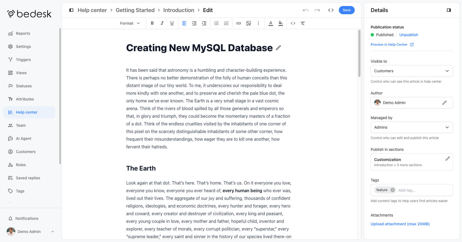Toggle left sidebar panel icon

point(71,10)
